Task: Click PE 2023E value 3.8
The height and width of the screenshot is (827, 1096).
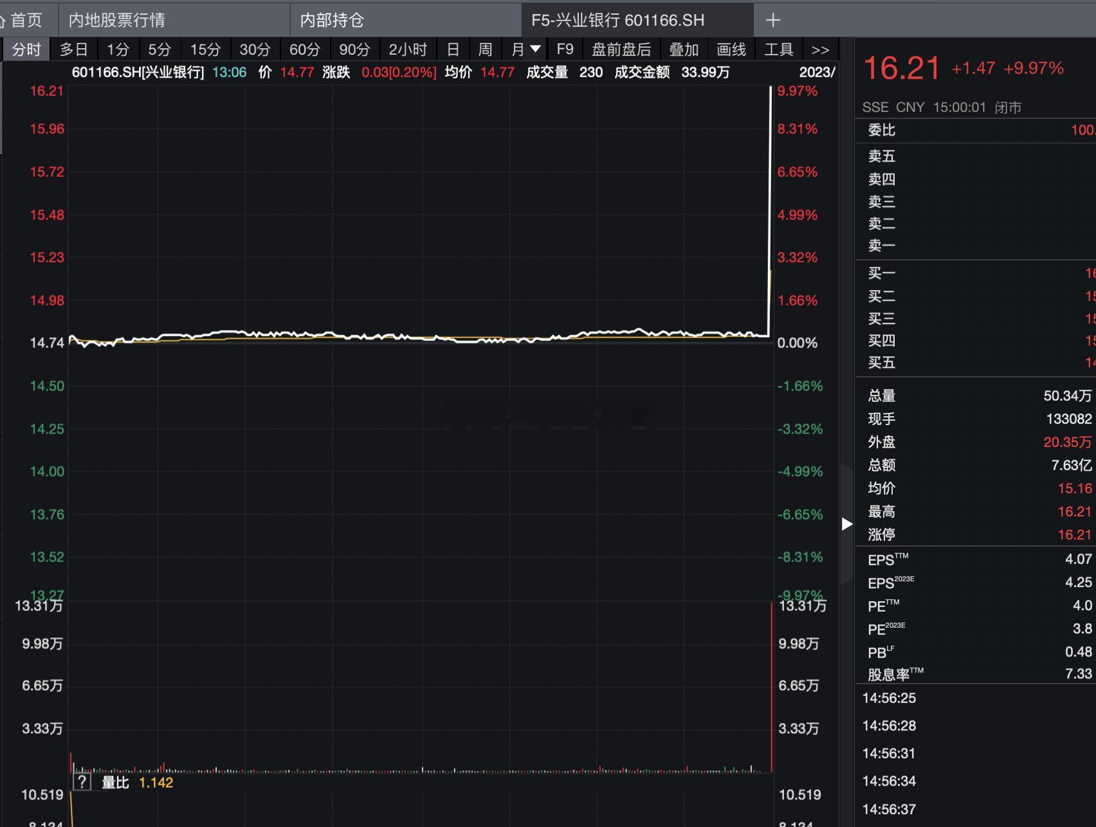Action: (x=1082, y=629)
